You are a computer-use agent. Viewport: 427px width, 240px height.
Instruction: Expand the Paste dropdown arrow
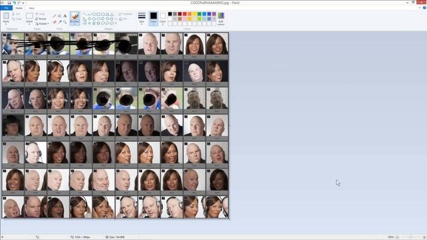pos(6,24)
